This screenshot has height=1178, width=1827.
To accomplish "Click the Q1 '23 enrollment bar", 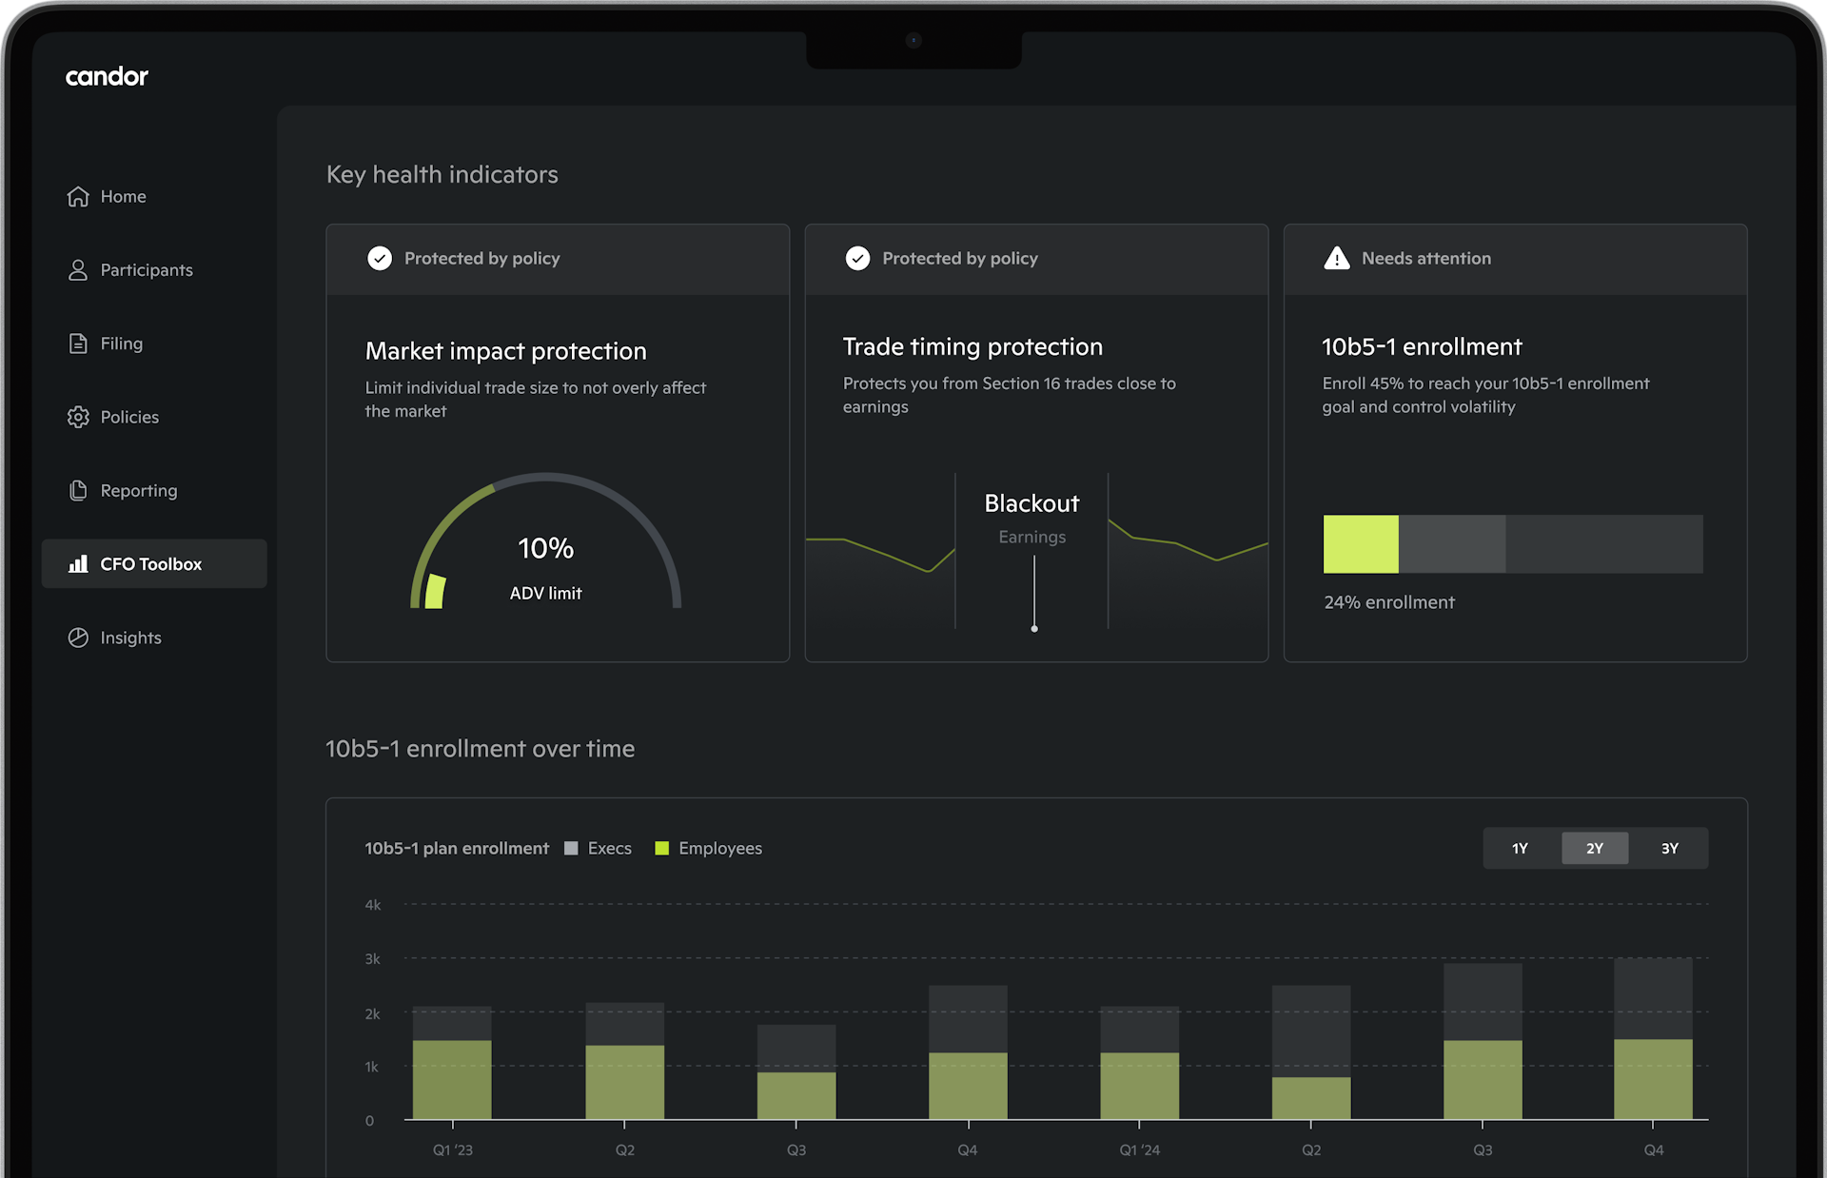I will (x=452, y=1063).
